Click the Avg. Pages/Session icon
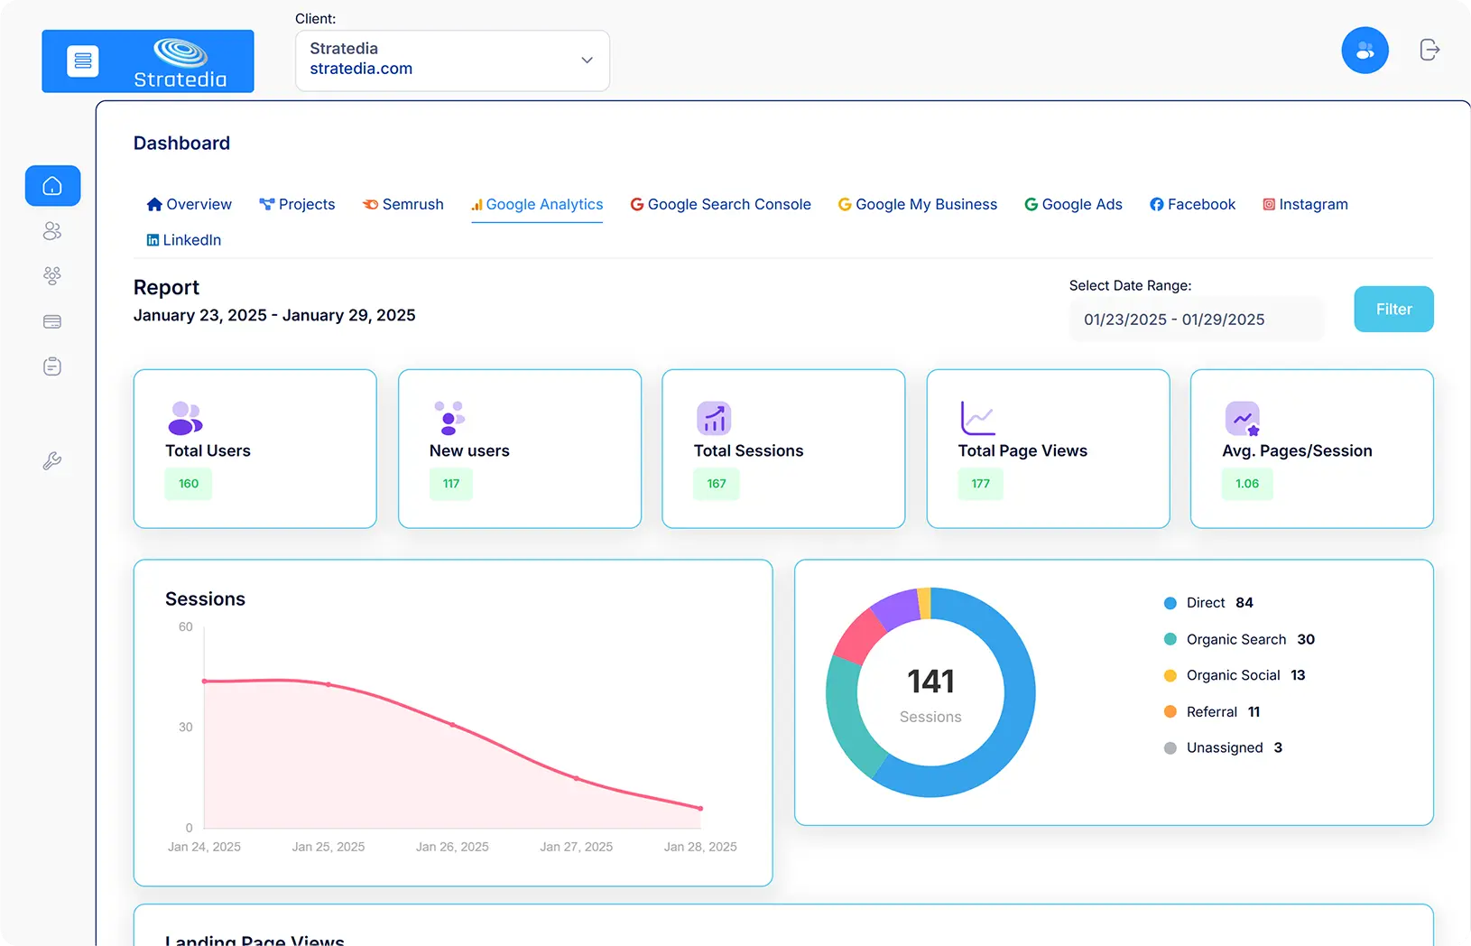This screenshot has width=1471, height=946. [x=1242, y=418]
